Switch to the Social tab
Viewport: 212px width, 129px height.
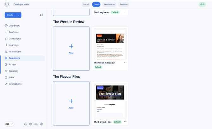86,4
